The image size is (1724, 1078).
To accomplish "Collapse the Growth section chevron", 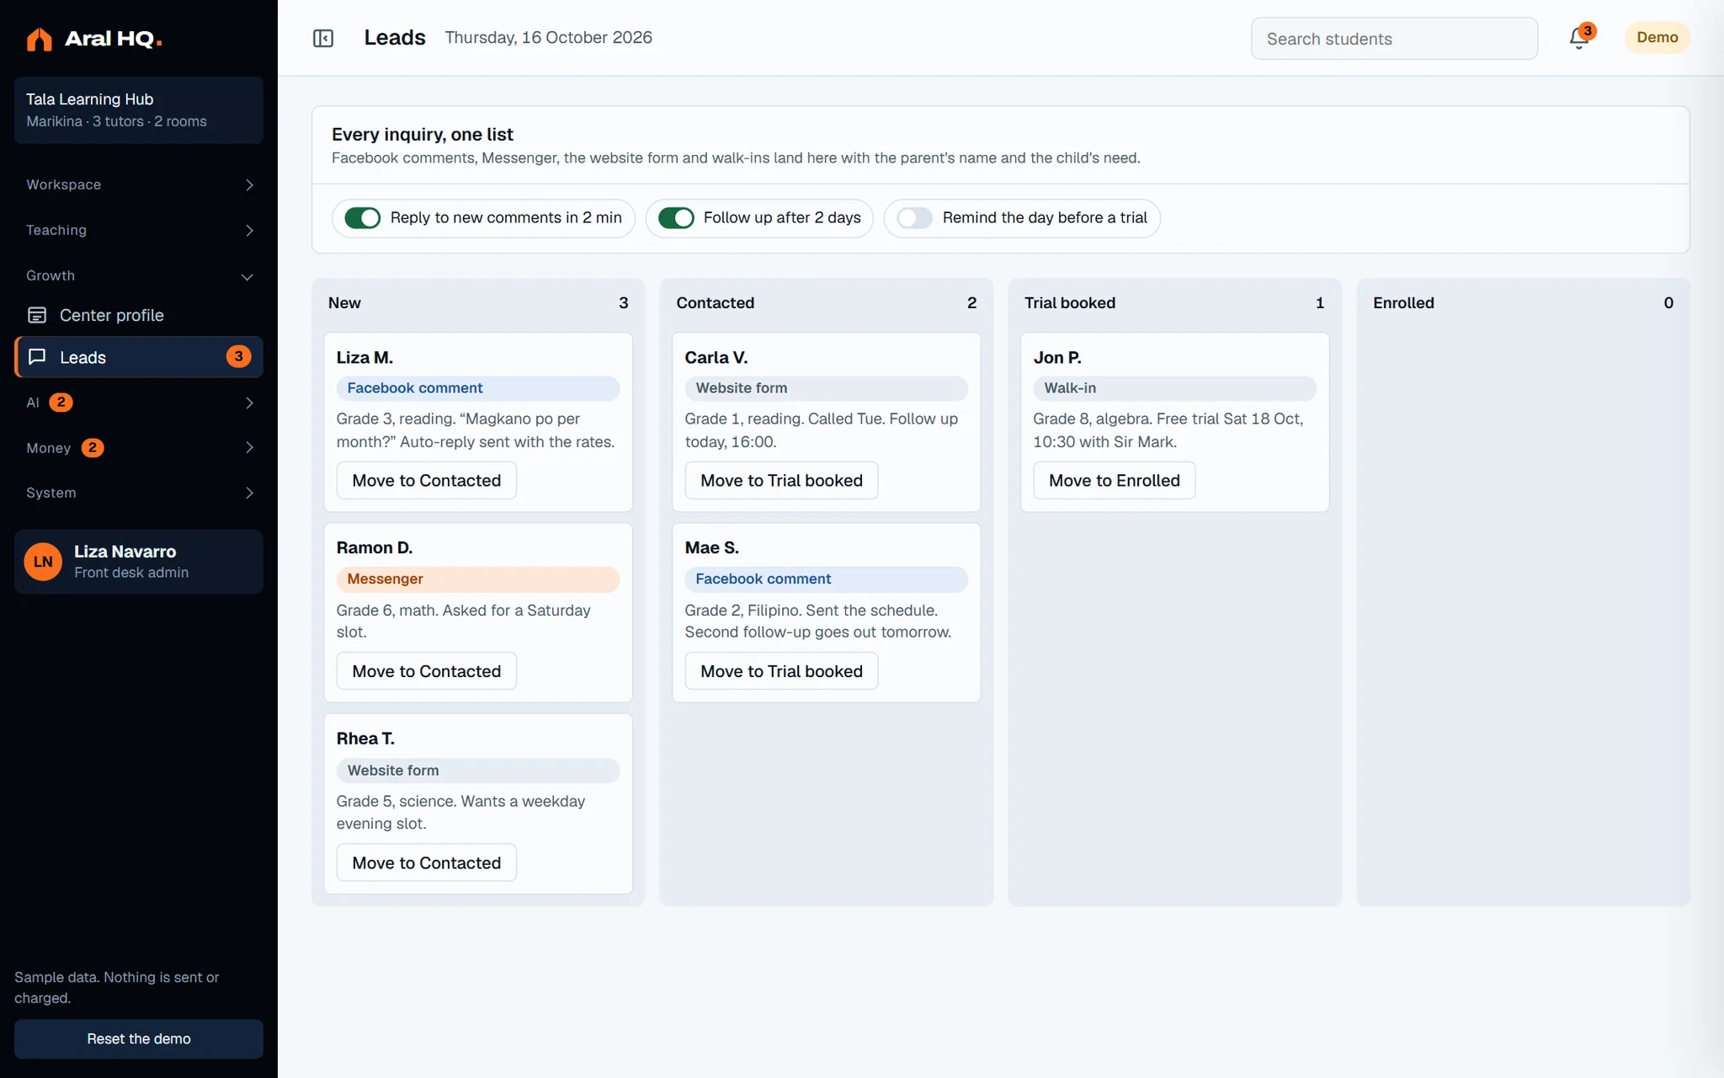I will 247,276.
